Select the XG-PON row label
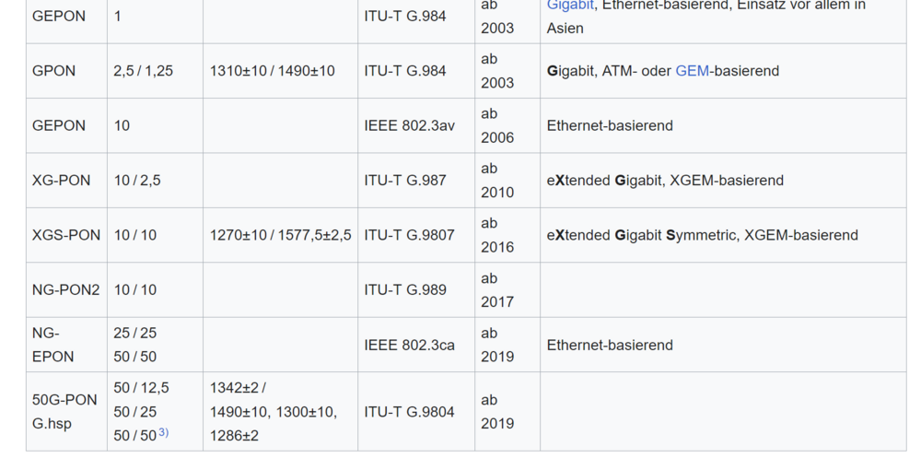 (x=66, y=181)
